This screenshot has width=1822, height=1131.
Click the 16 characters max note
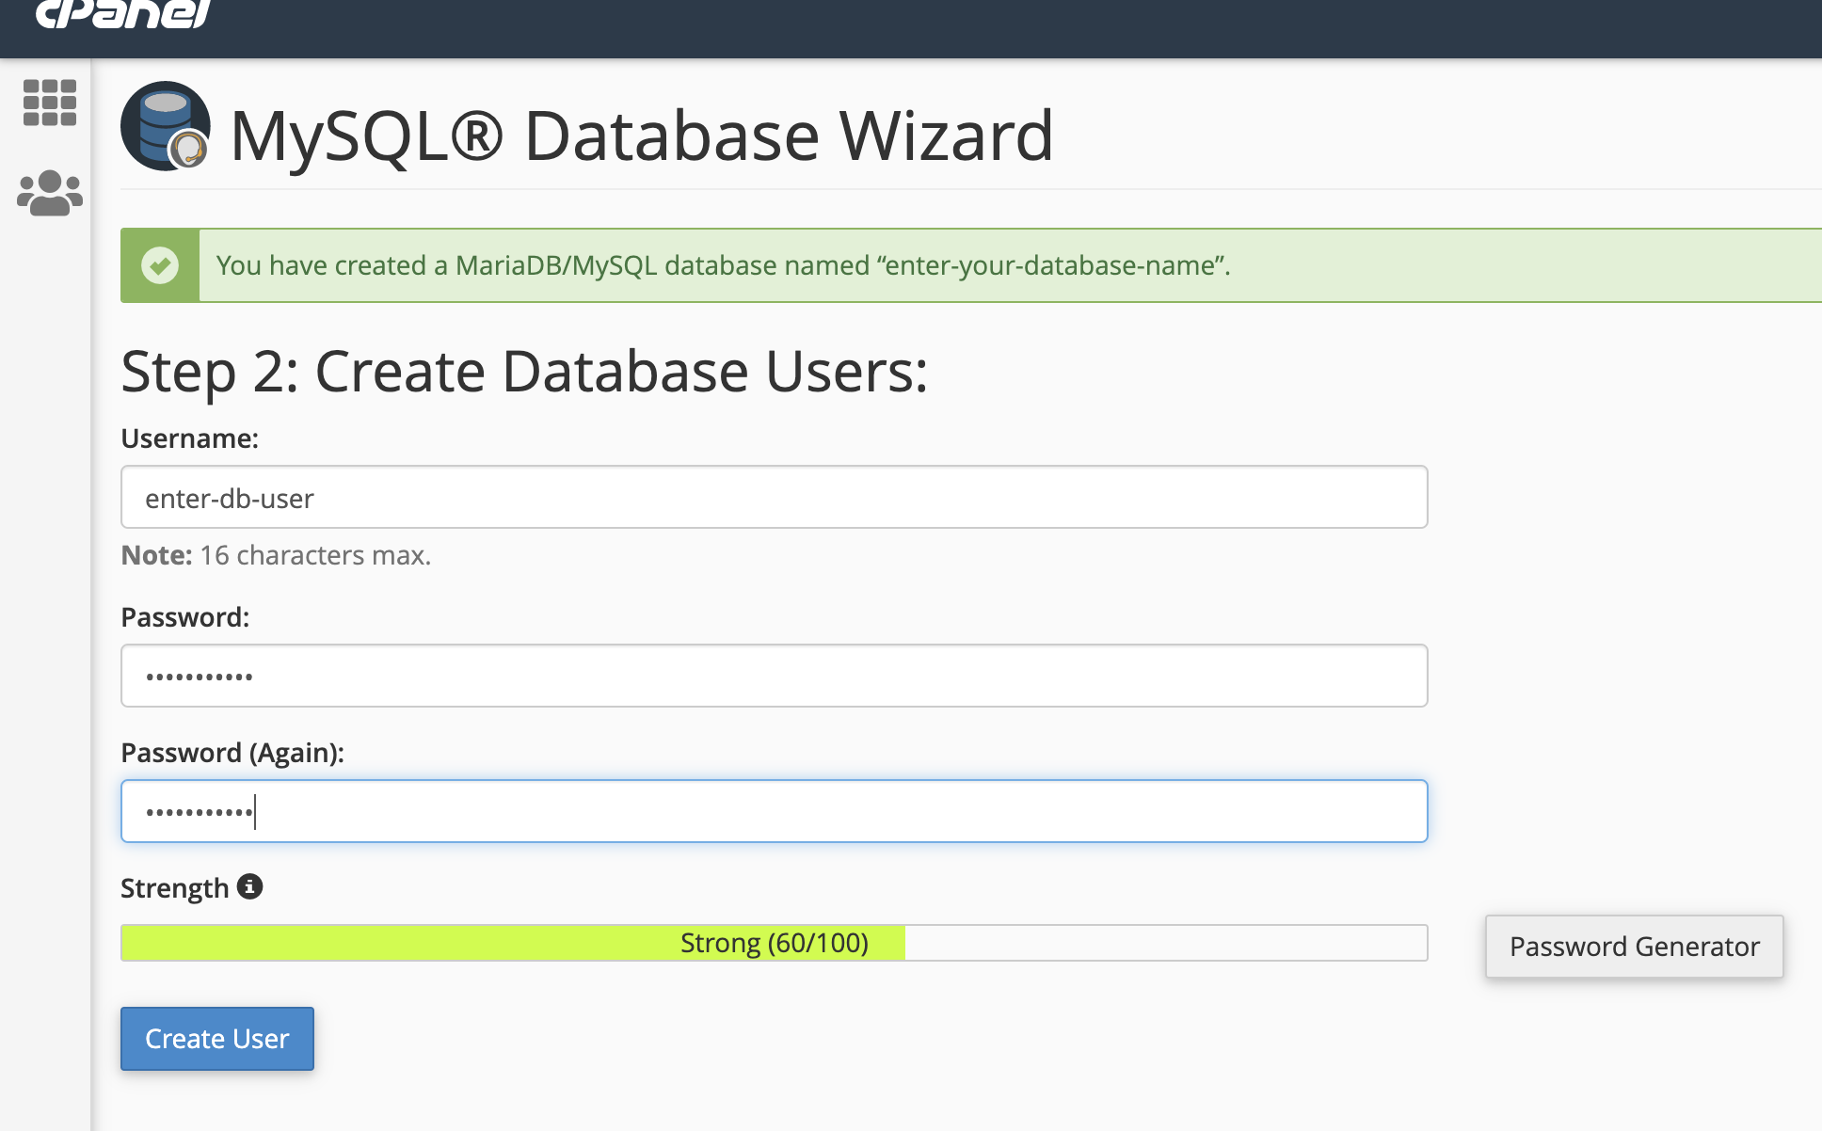point(276,555)
